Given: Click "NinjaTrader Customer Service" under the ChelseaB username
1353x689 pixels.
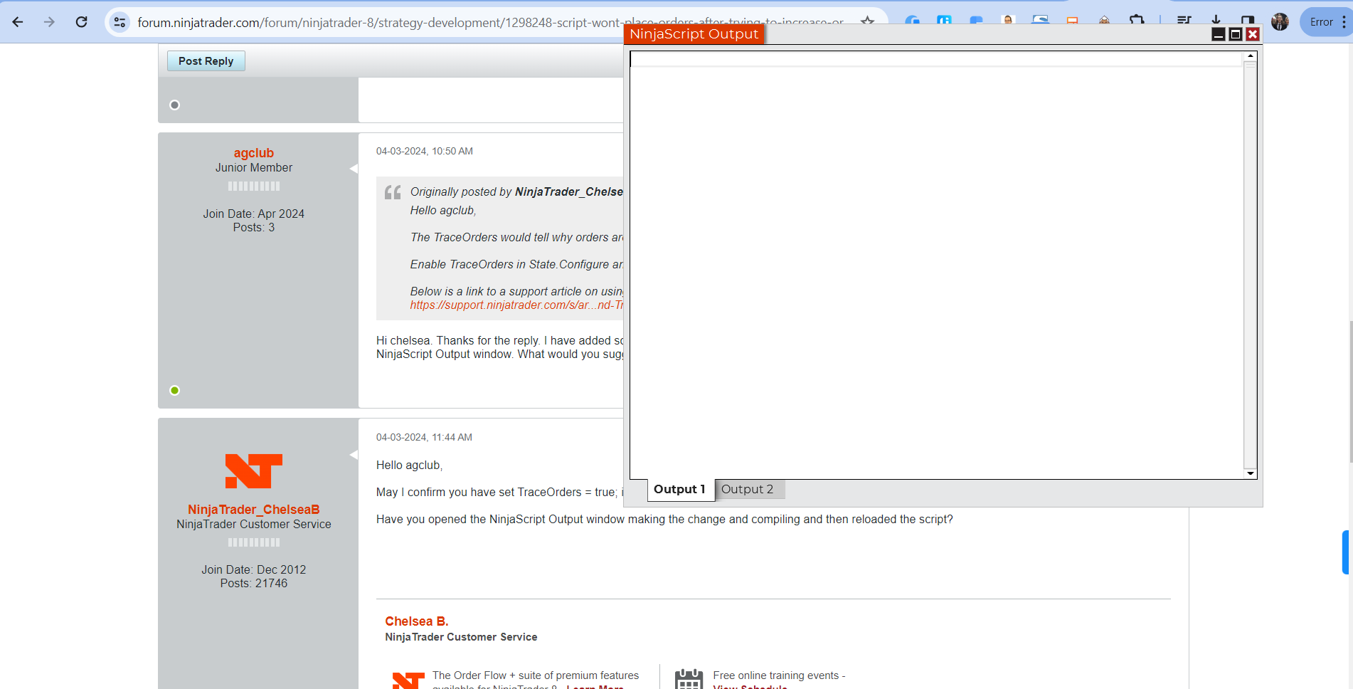Looking at the screenshot, I should (x=254, y=525).
